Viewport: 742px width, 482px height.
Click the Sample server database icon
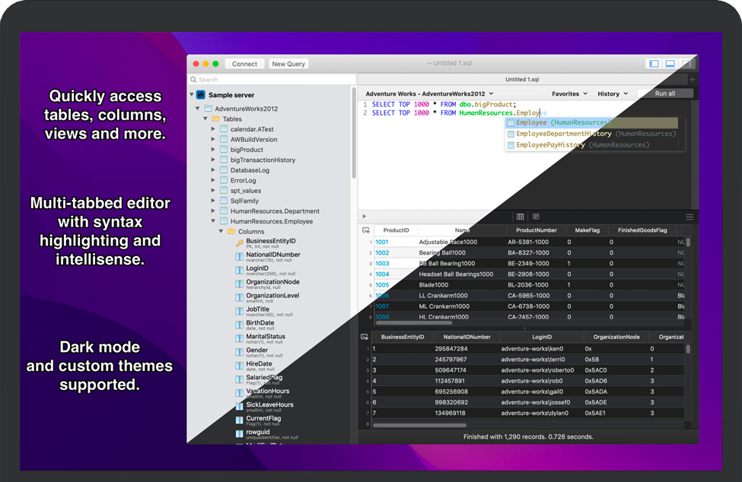click(x=201, y=95)
